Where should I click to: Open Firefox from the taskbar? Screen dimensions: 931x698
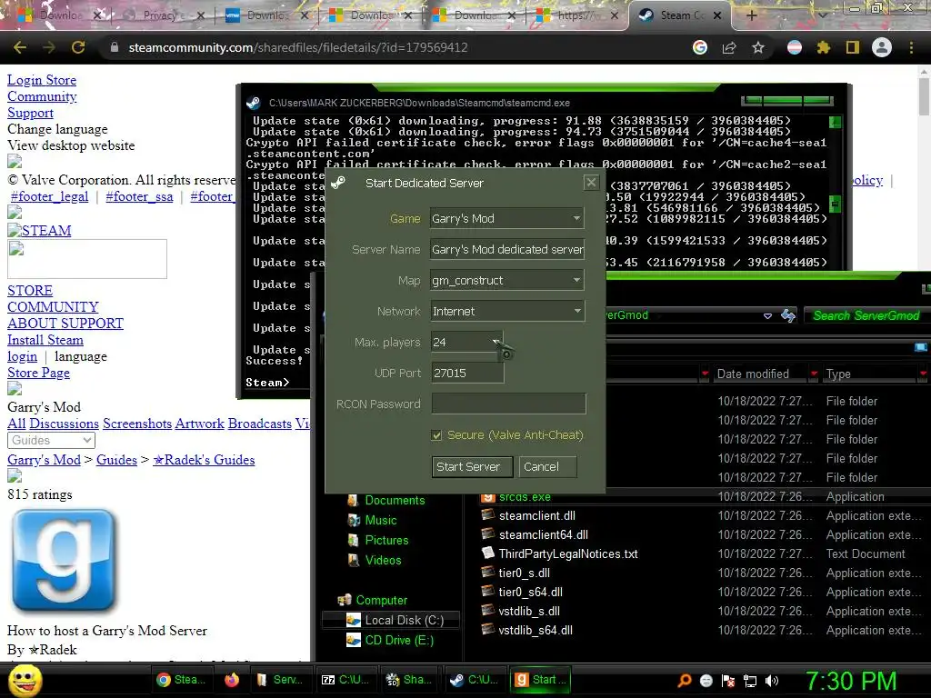click(x=232, y=680)
